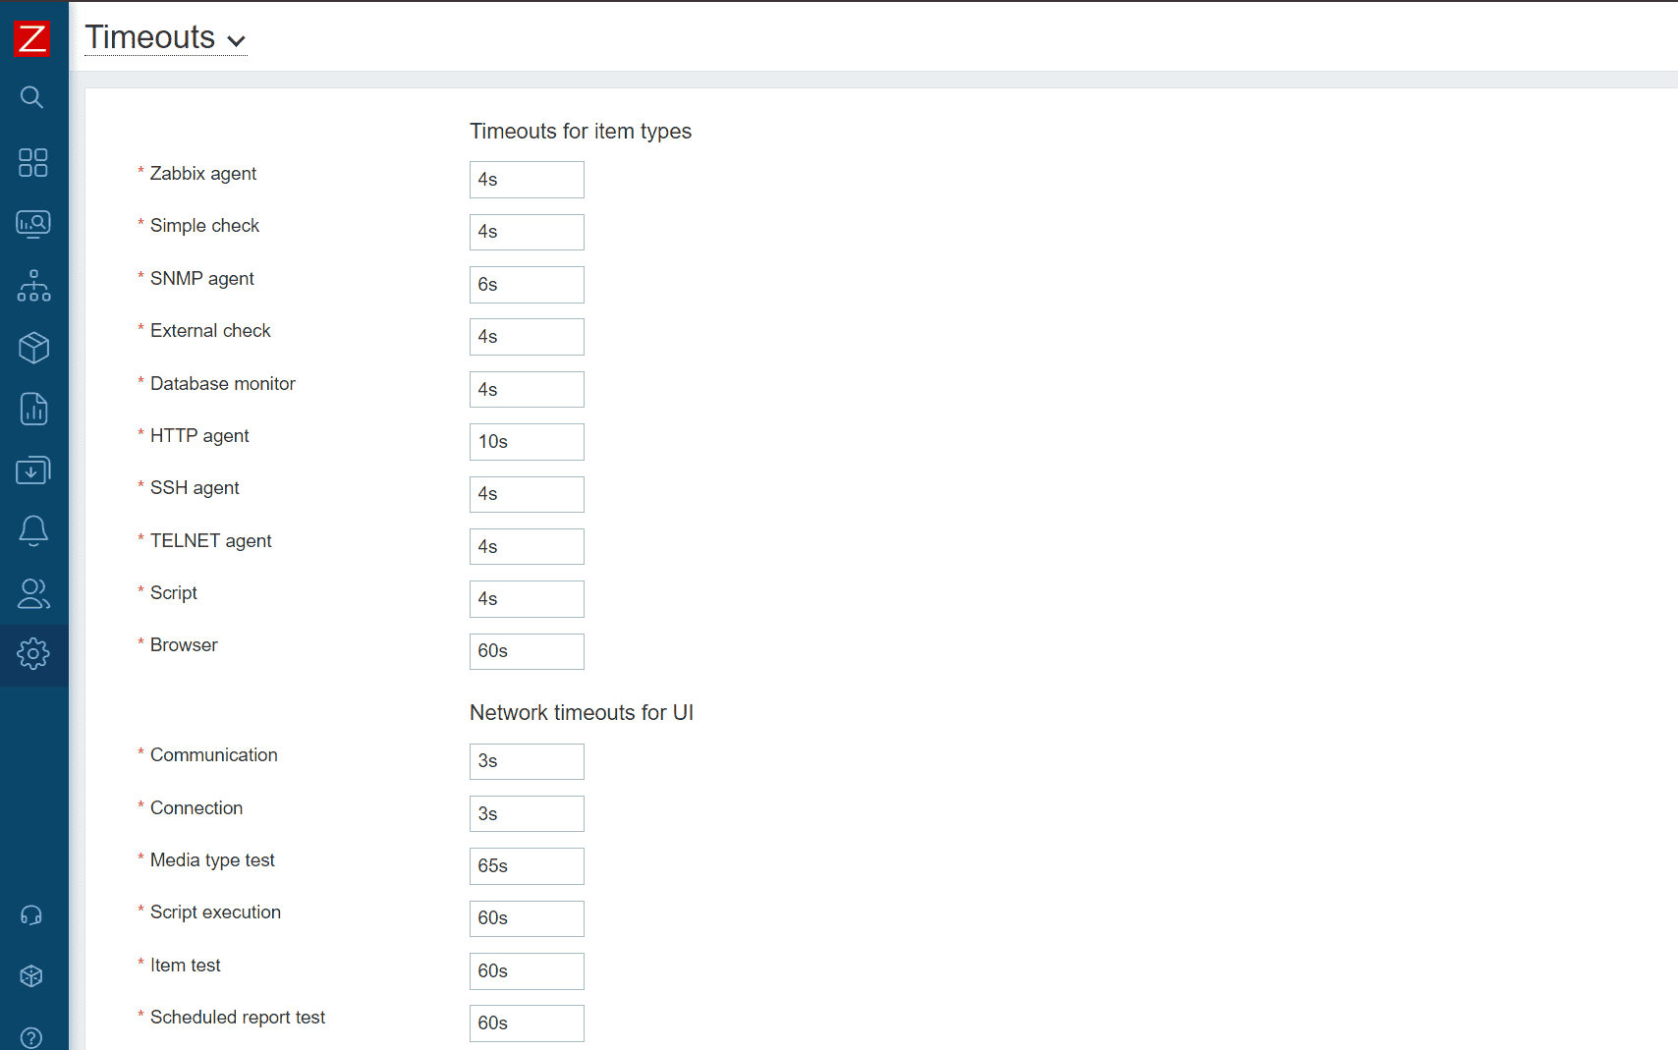Open the Alerts section

[x=32, y=530]
